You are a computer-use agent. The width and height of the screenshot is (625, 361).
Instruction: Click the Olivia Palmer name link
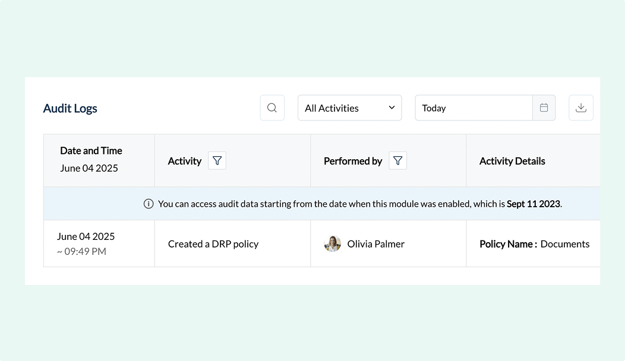pyautogui.click(x=375, y=243)
